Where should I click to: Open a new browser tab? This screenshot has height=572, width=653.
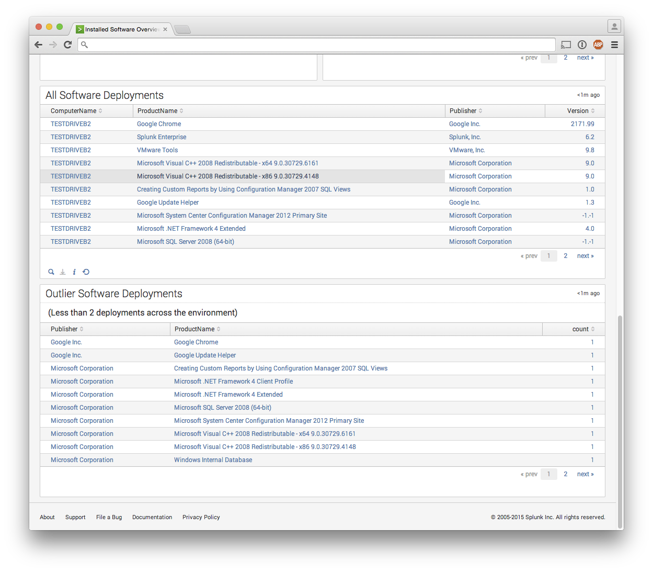pyautogui.click(x=182, y=29)
